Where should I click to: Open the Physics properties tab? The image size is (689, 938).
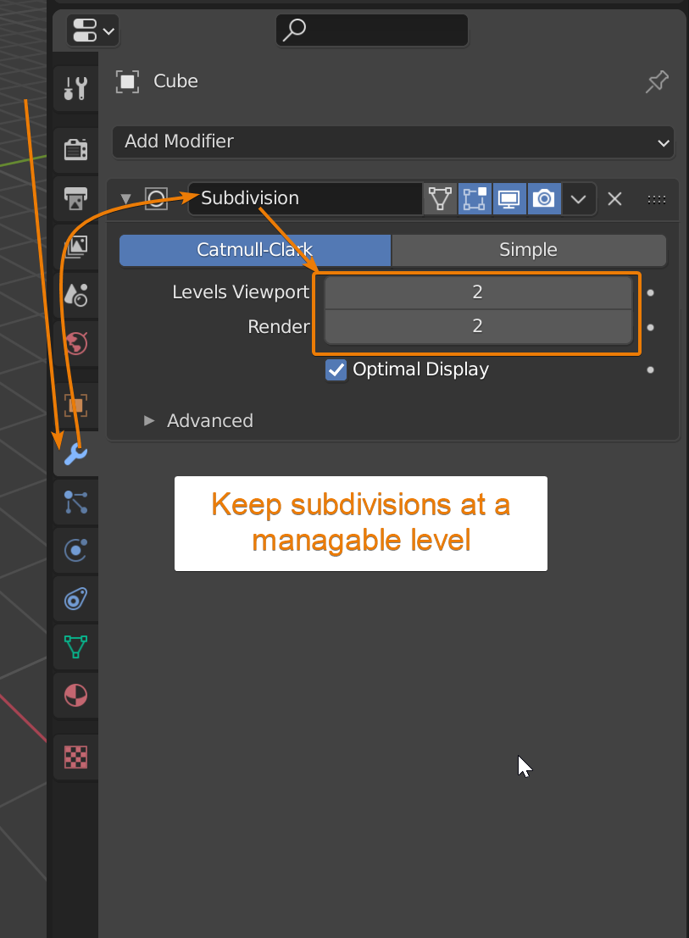click(75, 551)
